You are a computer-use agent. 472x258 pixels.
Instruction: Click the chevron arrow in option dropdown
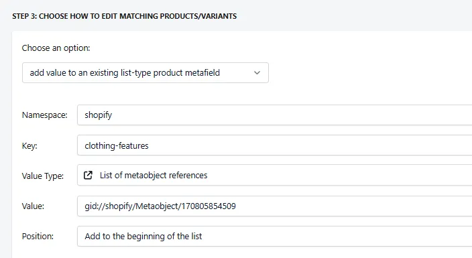pos(257,72)
